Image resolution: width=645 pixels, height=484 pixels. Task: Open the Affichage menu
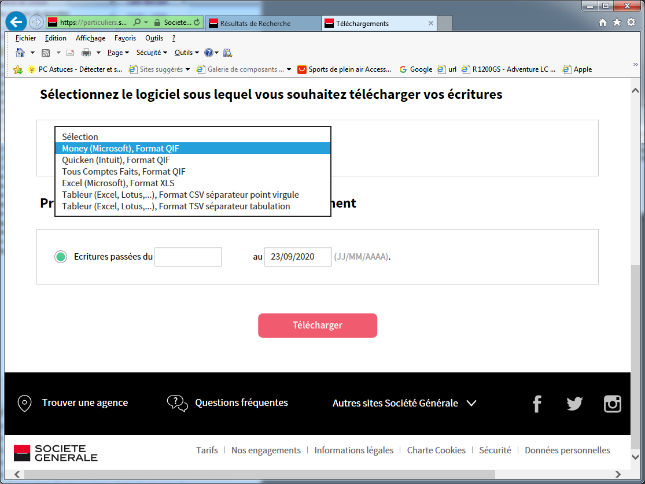(90, 38)
